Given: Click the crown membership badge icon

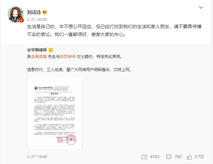Looking at the screenshot, I should [x=45, y=12].
